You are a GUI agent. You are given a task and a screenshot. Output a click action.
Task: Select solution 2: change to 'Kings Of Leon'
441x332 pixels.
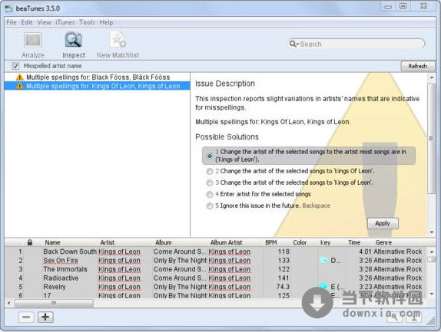point(210,171)
